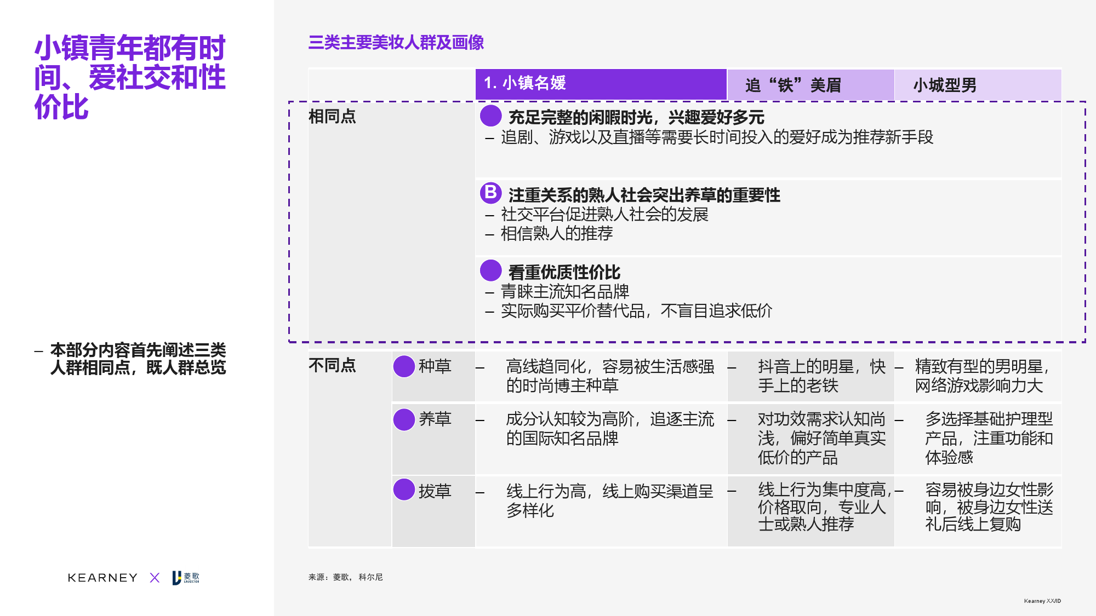Screen dimensions: 1096x616
Task: Click the circled B icon
Action: coord(490,193)
